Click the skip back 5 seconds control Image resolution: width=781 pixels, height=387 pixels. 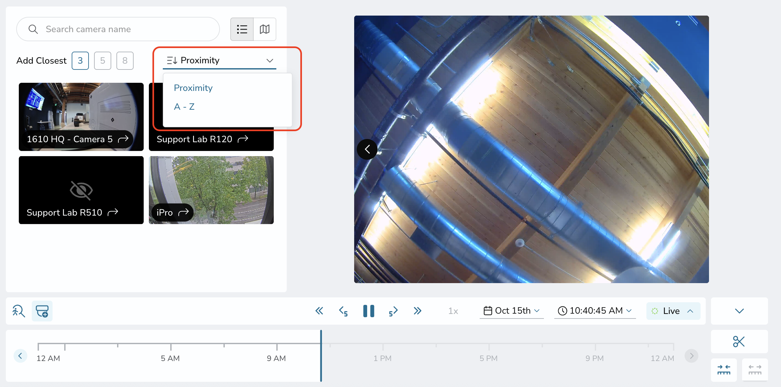click(343, 311)
